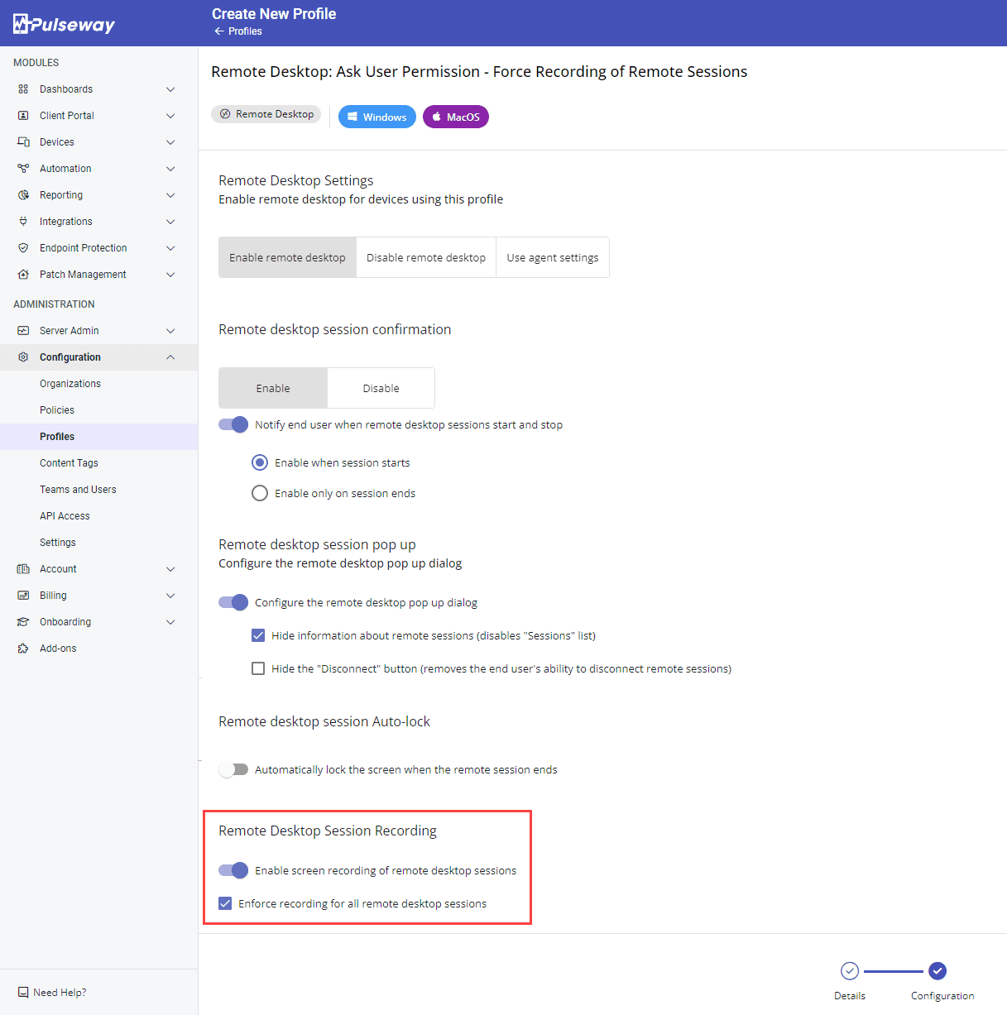Expand the Client Portal chevron
This screenshot has width=1007, height=1015.
[x=170, y=116]
